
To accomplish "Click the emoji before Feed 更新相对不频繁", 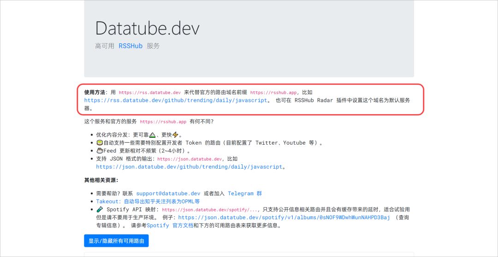I will (100, 151).
